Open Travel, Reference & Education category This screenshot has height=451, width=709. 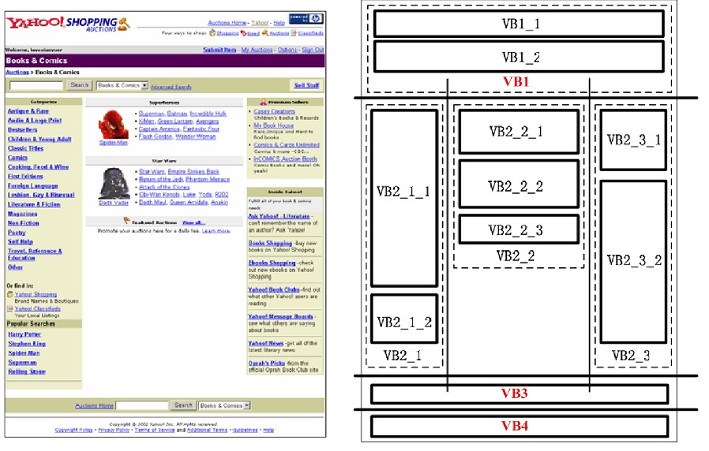coord(35,254)
